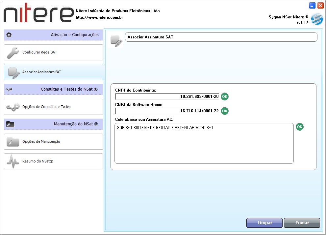This screenshot has height=235, width=326.
Task: Click 'Nitere Indústria de Produtos Eletrônicos Ltda' text
Action: coord(118,11)
